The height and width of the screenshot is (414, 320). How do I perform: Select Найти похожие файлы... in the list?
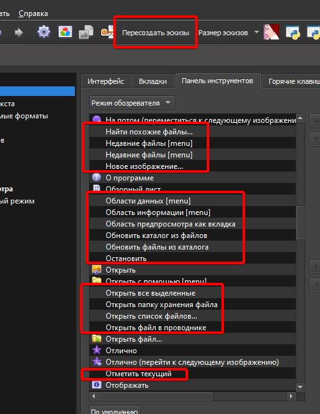193,132
